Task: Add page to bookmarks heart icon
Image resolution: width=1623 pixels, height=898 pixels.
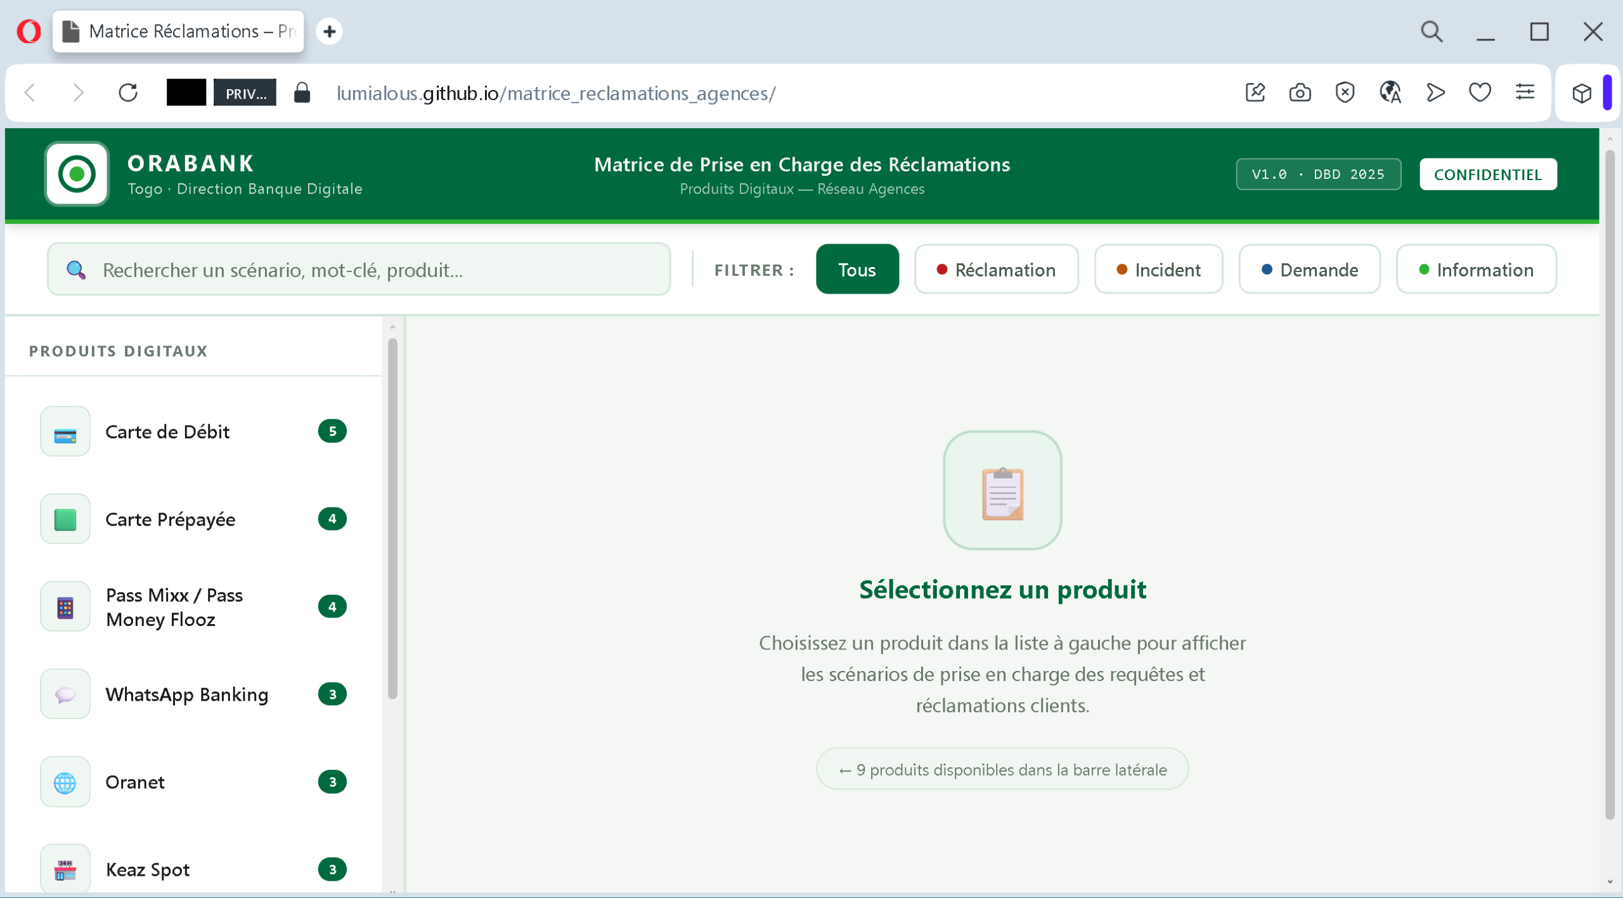Action: click(1480, 93)
